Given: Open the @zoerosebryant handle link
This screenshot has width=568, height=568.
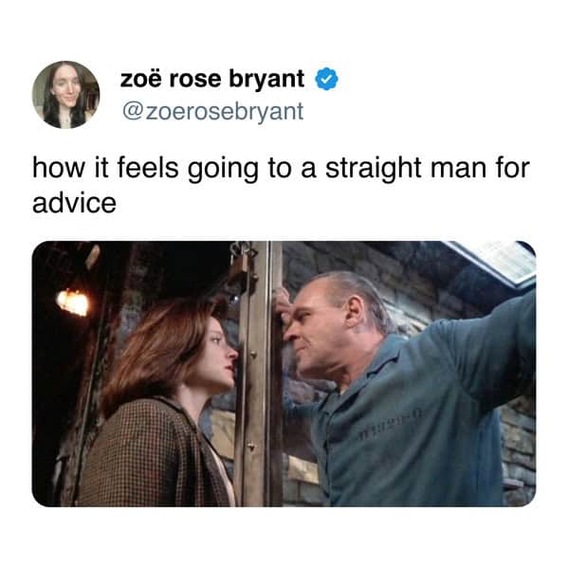Looking at the screenshot, I should pyautogui.click(x=212, y=111).
